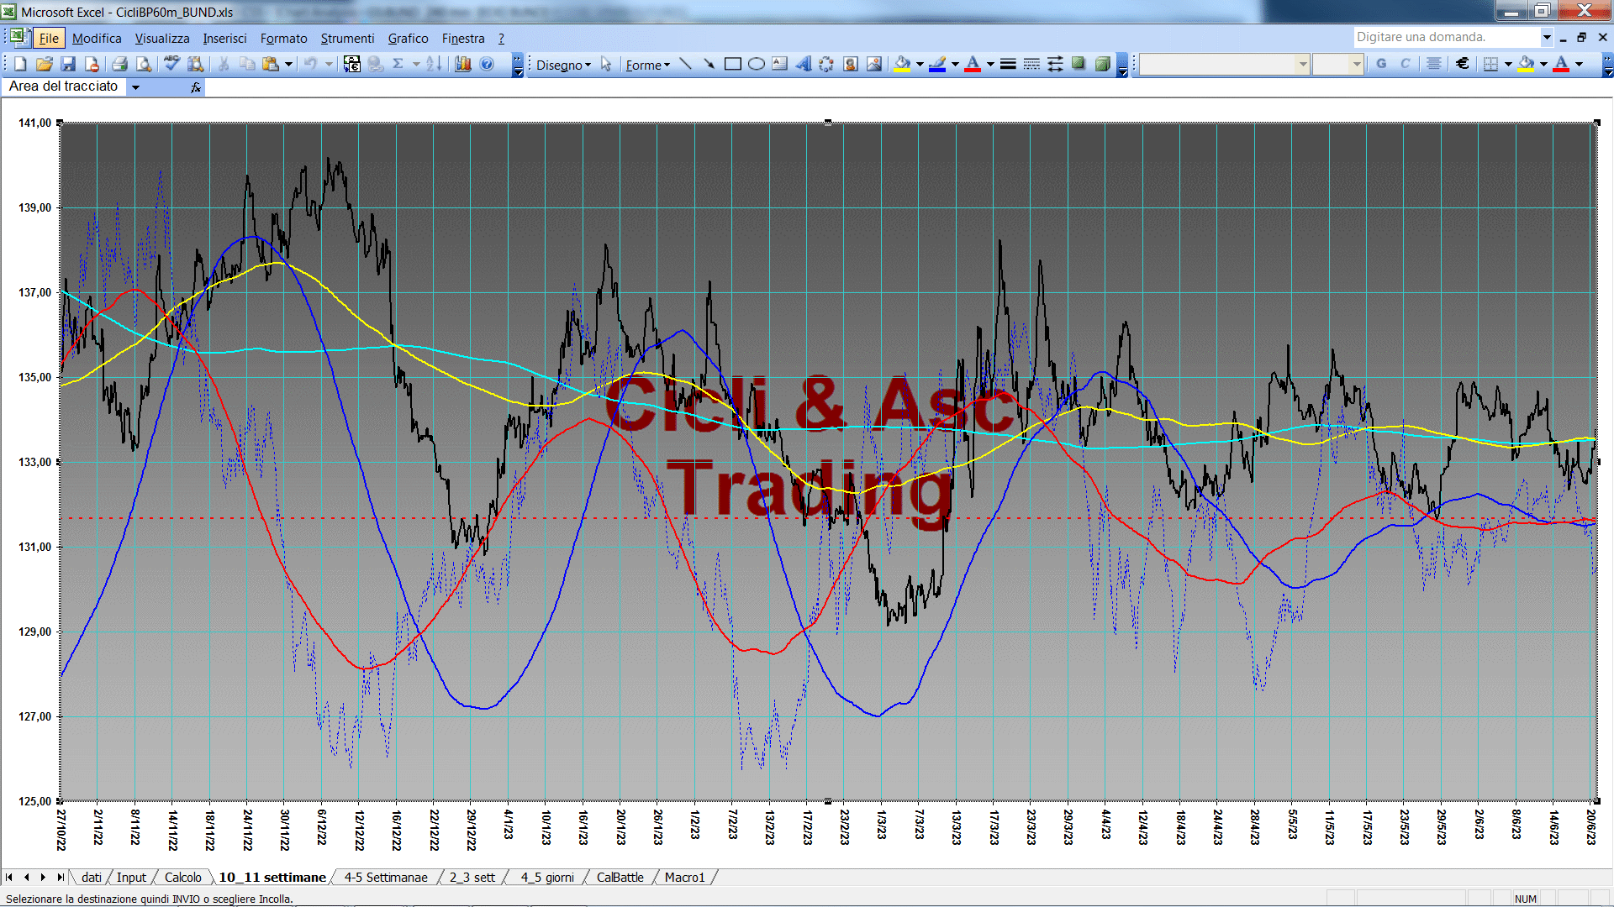The height and width of the screenshot is (907, 1614).
Task: Open the Dash Style icon
Action: point(1031,64)
